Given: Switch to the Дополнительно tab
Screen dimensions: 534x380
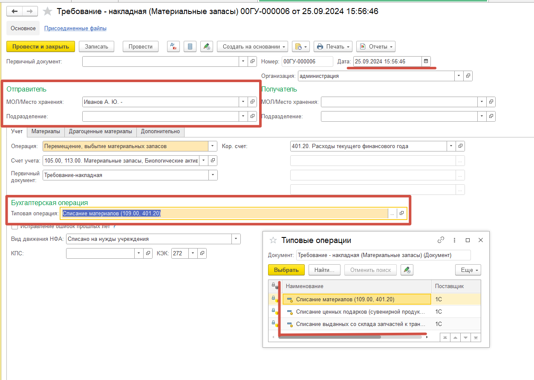Looking at the screenshot, I should coord(160,131).
